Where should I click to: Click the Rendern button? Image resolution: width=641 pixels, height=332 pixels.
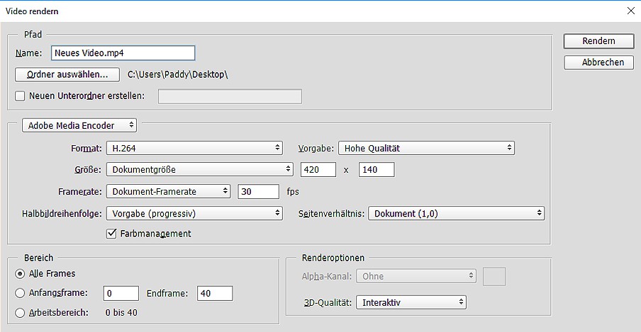point(598,41)
